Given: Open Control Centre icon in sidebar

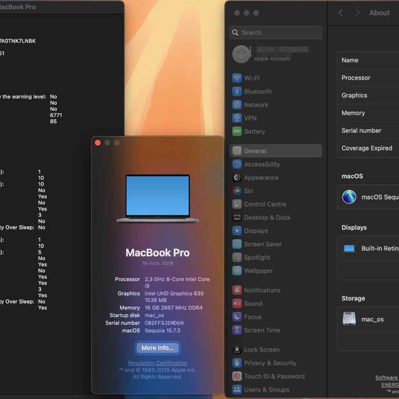Looking at the screenshot, I should click(237, 204).
